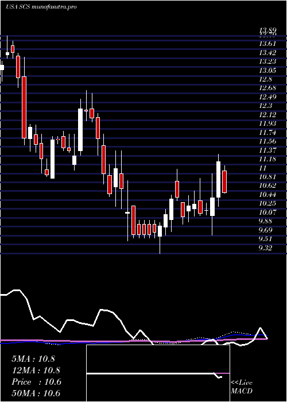This screenshot has width=287, height=402.
Task: Click the 9.88 price axis label
Action: pyautogui.click(x=266, y=221)
